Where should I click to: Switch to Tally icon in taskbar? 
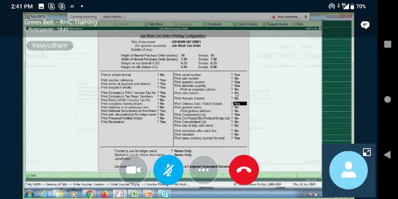click(x=119, y=194)
